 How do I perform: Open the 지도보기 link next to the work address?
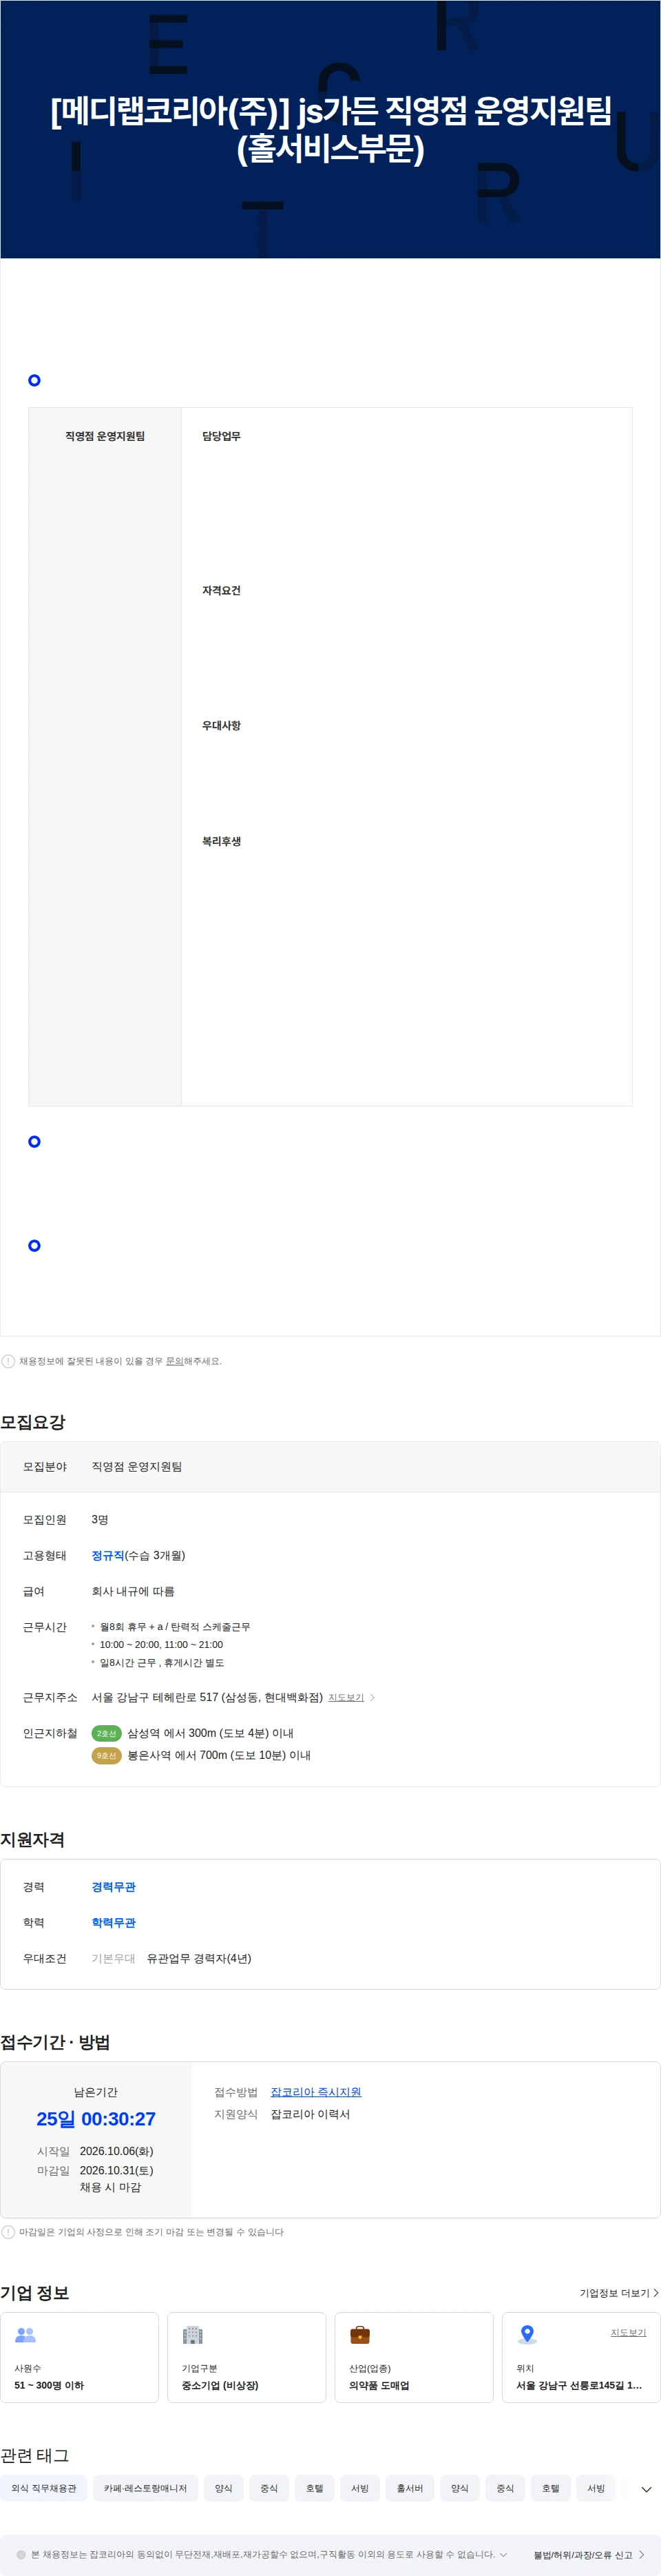346,1698
